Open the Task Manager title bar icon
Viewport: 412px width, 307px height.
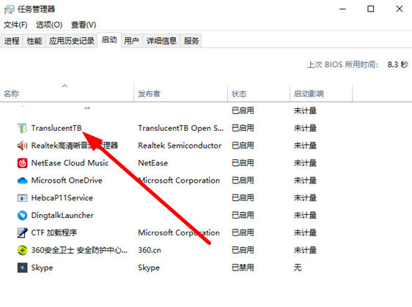coord(10,10)
